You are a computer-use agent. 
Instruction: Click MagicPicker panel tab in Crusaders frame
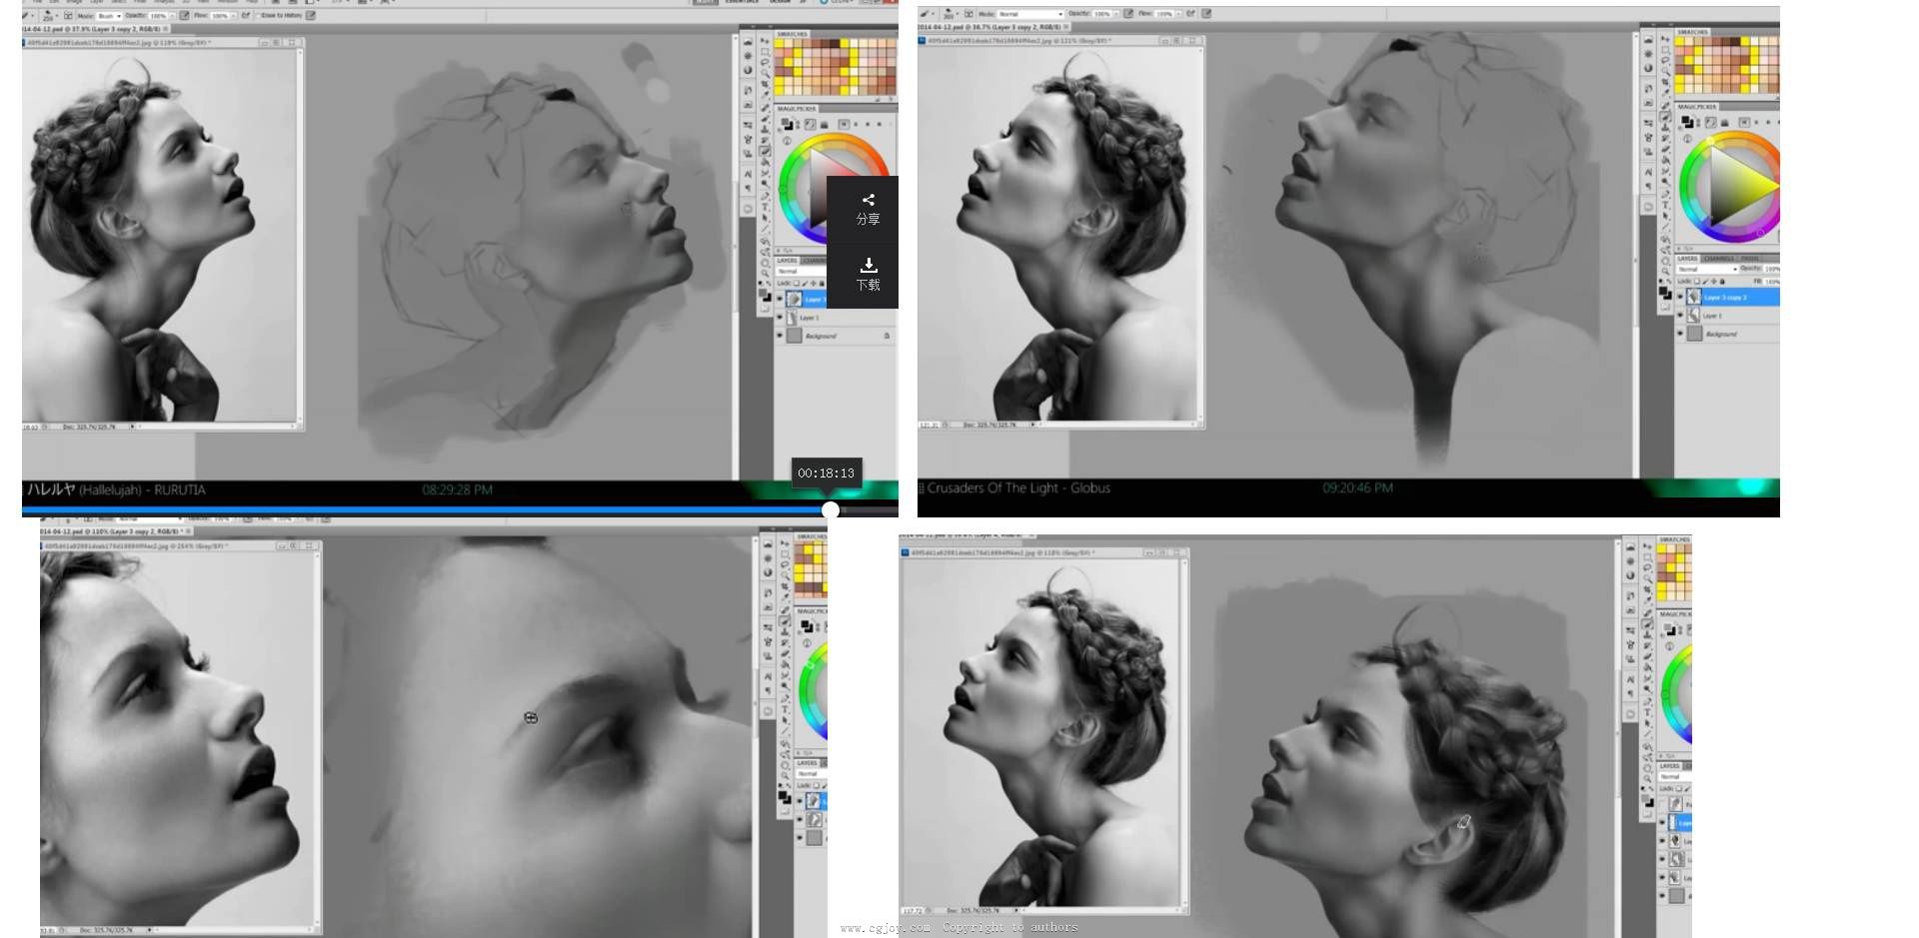click(1697, 107)
